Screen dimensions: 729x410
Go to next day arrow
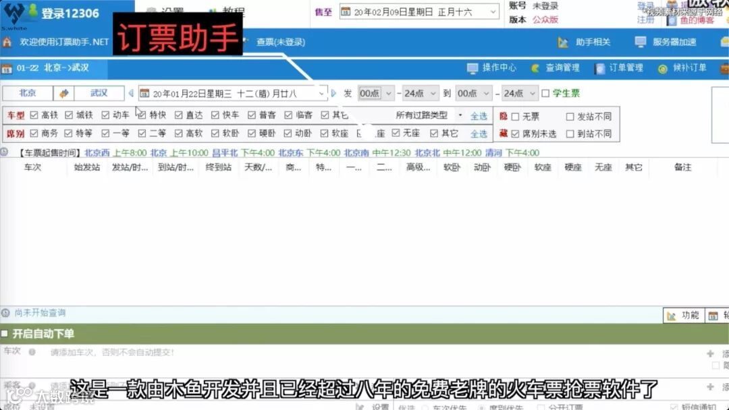click(x=333, y=93)
